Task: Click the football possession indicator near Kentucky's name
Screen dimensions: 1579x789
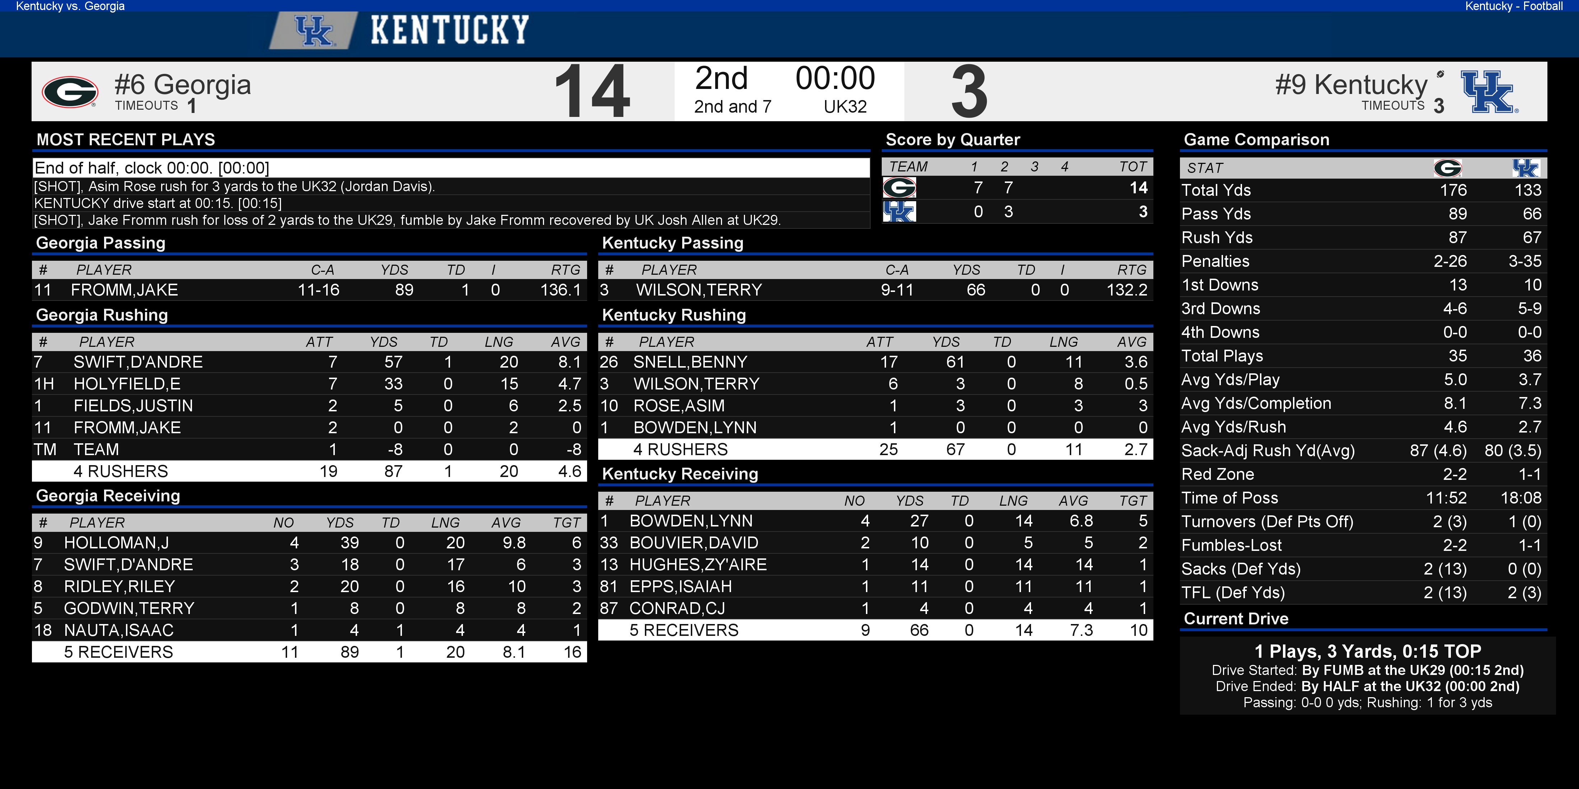Action: coord(1440,74)
